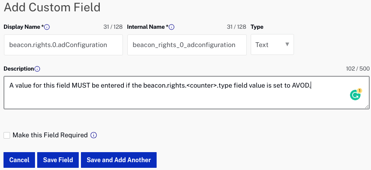
Task: Open the green Grammarly icon in description box
Action: pyautogui.click(x=355, y=95)
